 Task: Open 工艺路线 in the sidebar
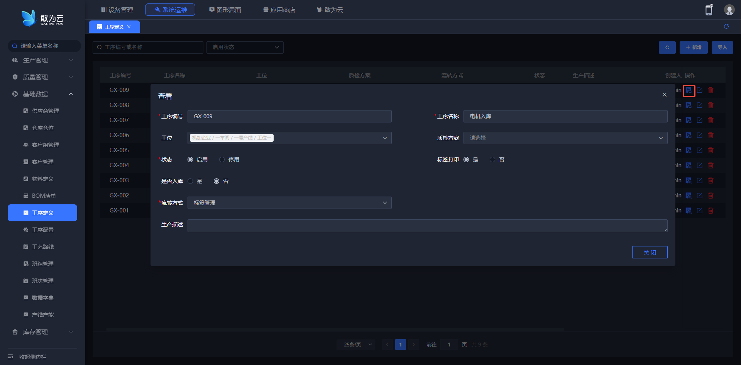pos(43,247)
